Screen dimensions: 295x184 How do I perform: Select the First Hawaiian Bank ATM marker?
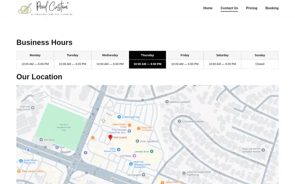pos(129,131)
